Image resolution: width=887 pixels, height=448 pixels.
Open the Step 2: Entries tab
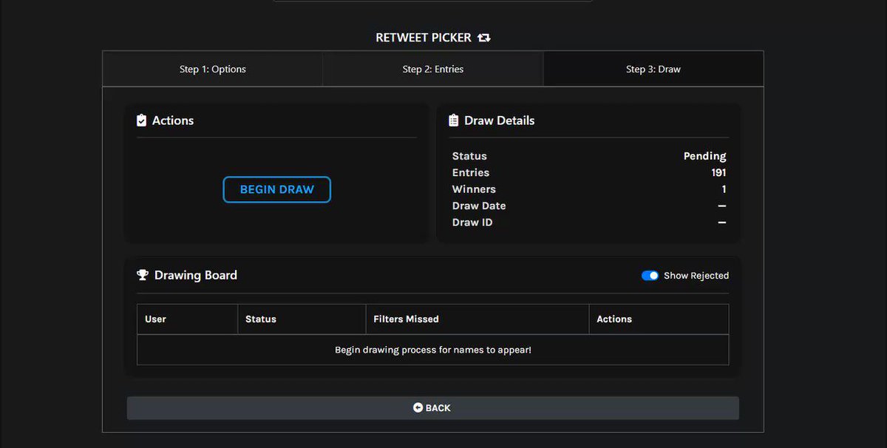click(x=433, y=69)
